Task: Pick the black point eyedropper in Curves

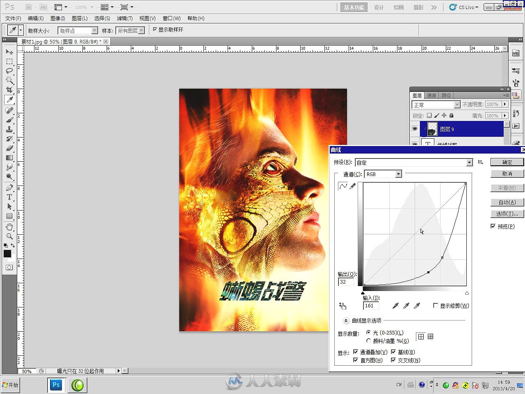Action: pyautogui.click(x=395, y=306)
